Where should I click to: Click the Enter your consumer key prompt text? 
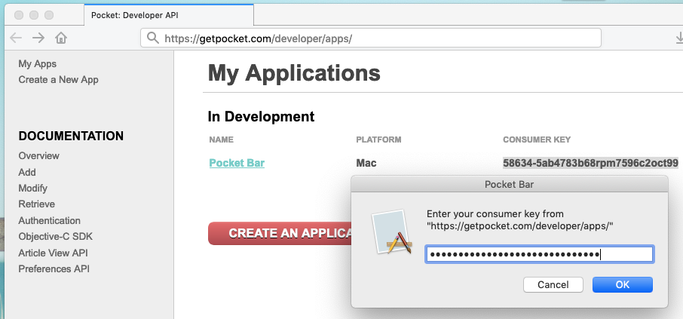pyautogui.click(x=520, y=220)
